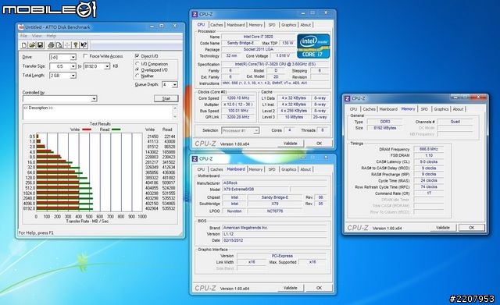
Task: Click the New document icon in ATTO toolbar
Action: (x=24, y=45)
